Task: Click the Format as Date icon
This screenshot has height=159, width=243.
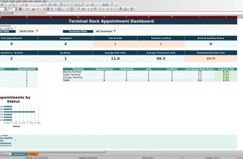Action: click(95, 9)
